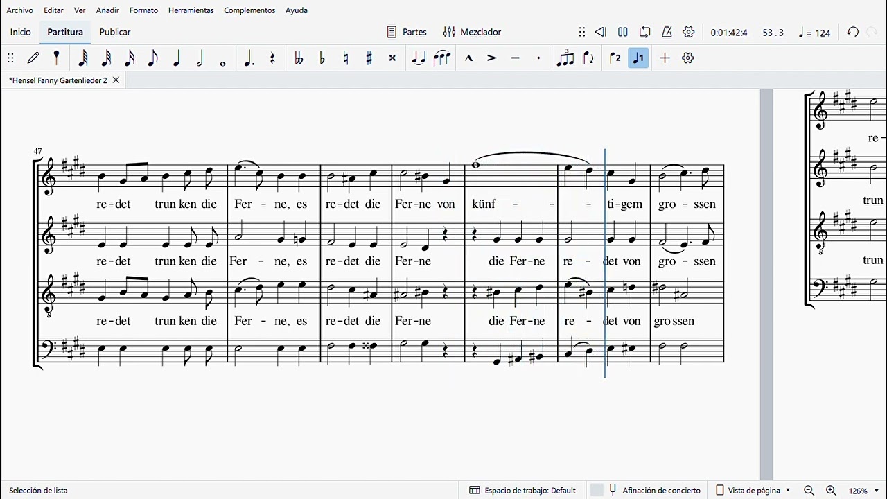Open note input toolbar customization gear
This screenshot has height=499, width=887.
pos(688,58)
